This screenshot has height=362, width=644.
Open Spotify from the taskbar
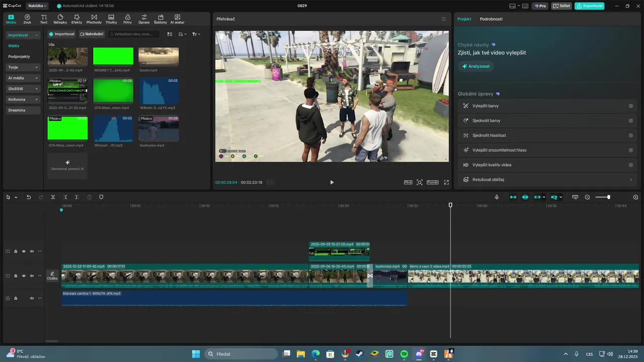404,354
